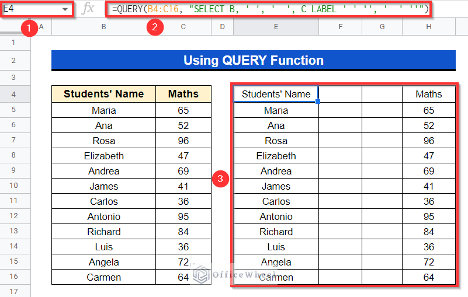Select 'Angela' in column E output
This screenshot has width=468, height=297.
276,263
